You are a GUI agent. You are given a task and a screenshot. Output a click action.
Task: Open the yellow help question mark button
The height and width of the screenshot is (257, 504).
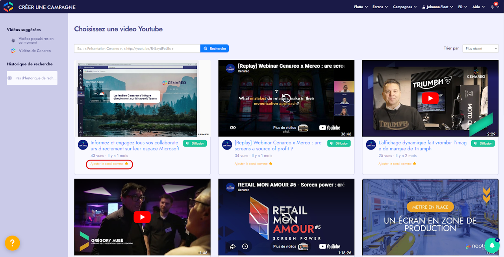point(12,243)
